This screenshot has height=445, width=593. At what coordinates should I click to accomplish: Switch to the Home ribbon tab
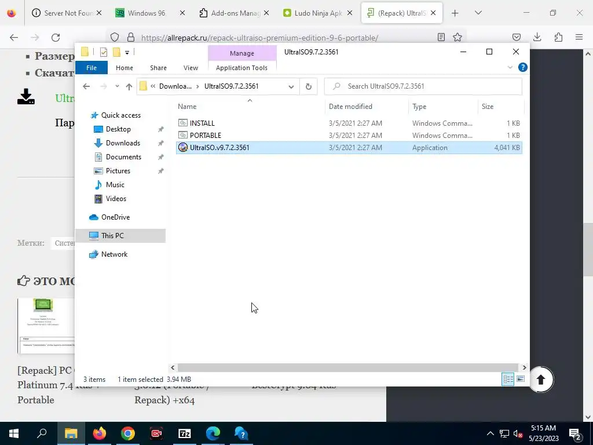click(x=125, y=68)
